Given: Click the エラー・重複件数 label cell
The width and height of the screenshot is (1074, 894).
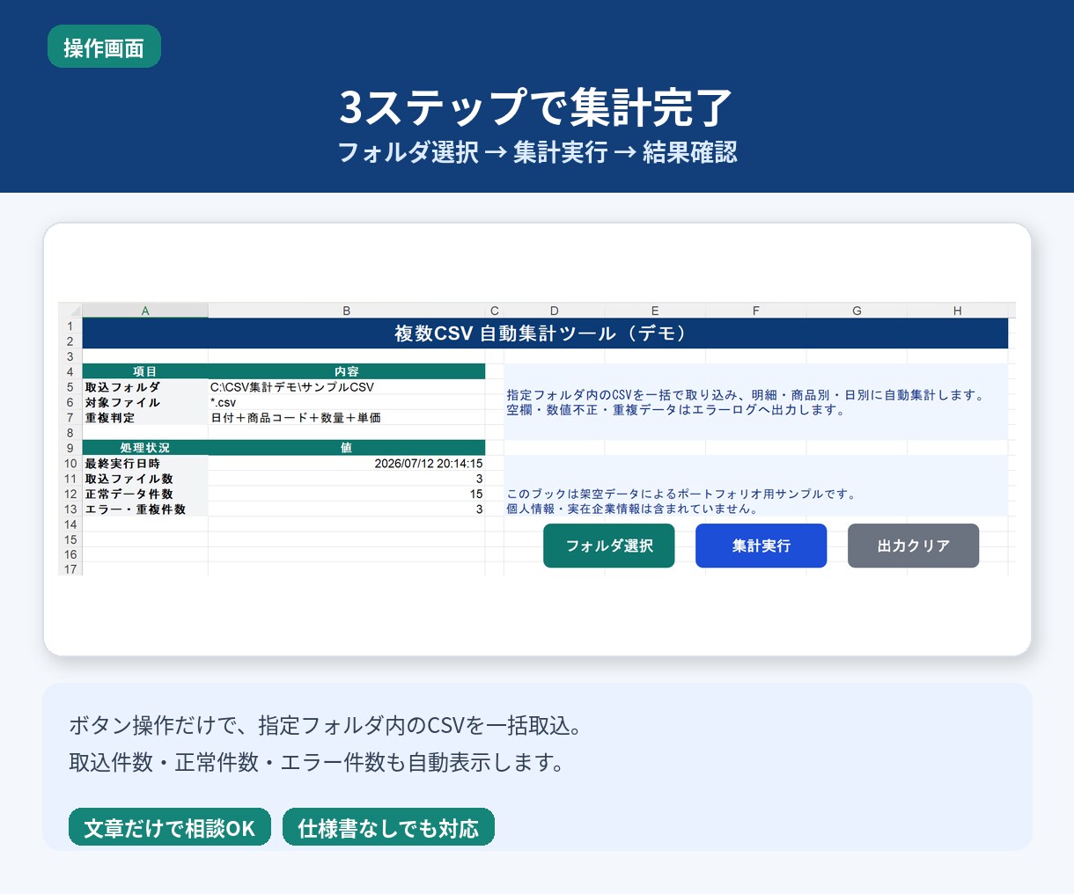Looking at the screenshot, I should click(x=145, y=509).
